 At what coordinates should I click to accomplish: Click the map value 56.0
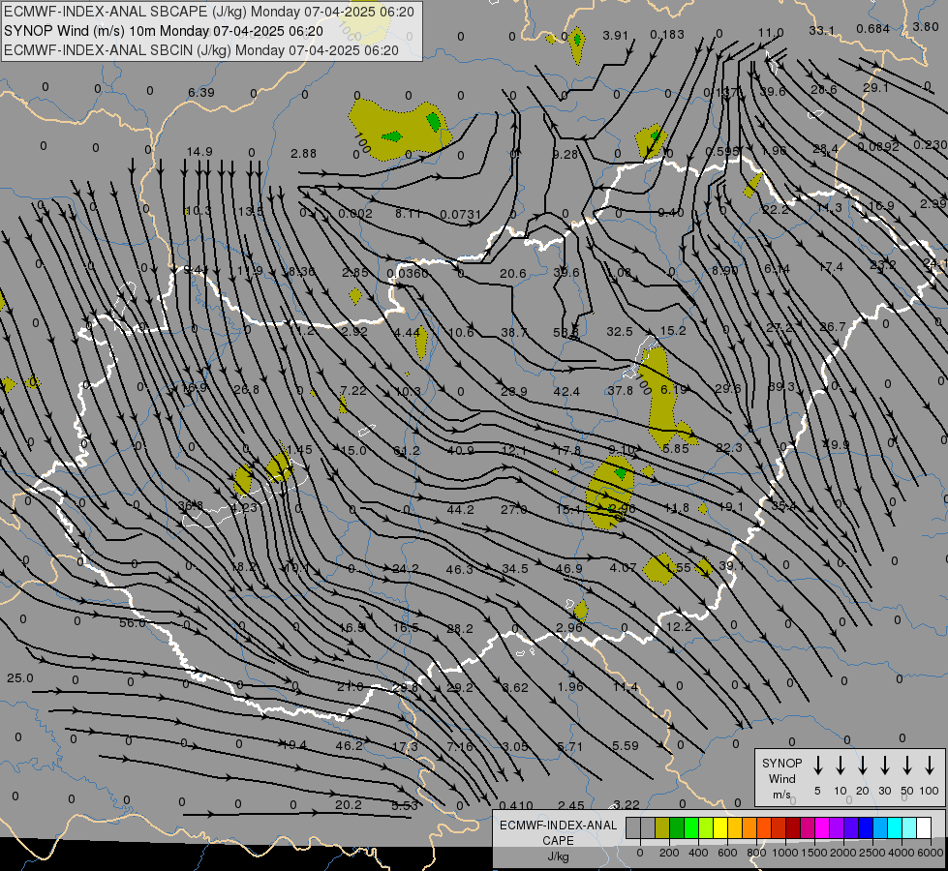(x=132, y=622)
